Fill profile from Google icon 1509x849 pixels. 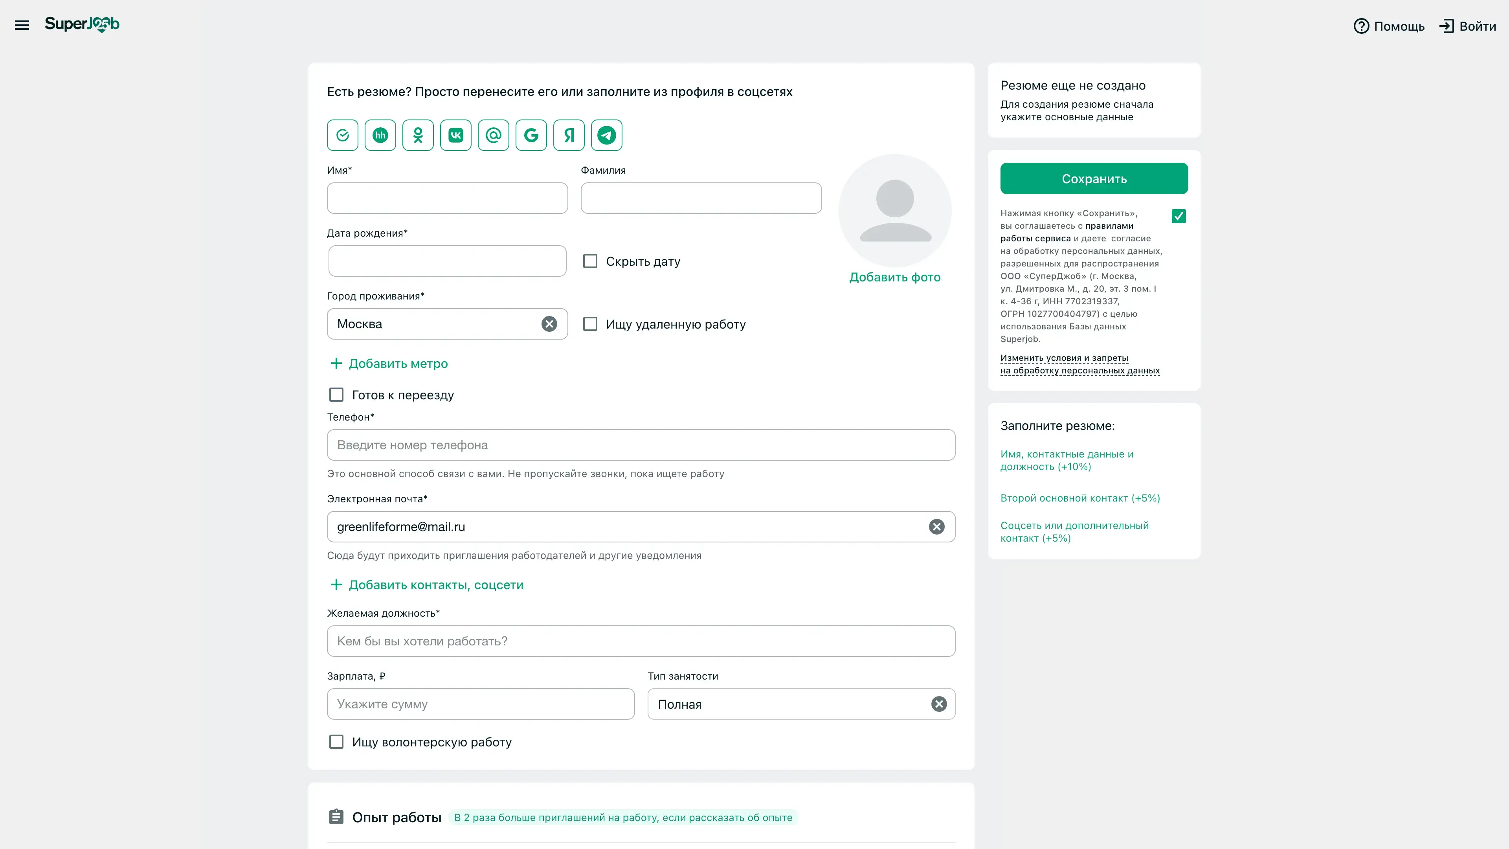click(531, 135)
